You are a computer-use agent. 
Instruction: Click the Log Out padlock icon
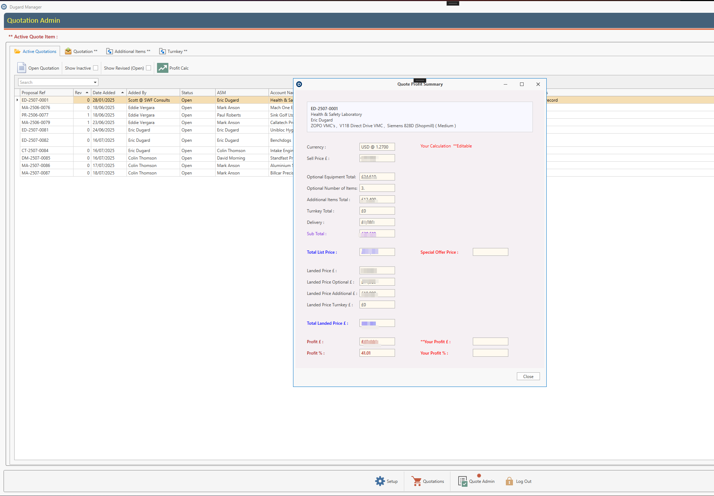pyautogui.click(x=509, y=481)
